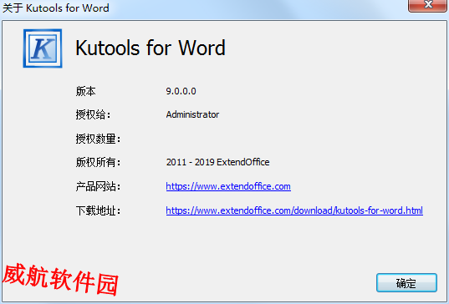This screenshot has width=449, height=304.
Task: Close the 关于 Kutools for Word dialog
Action: pos(428,5)
